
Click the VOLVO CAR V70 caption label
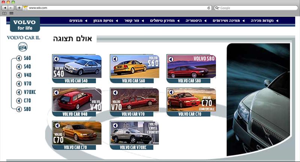(x=133, y=114)
